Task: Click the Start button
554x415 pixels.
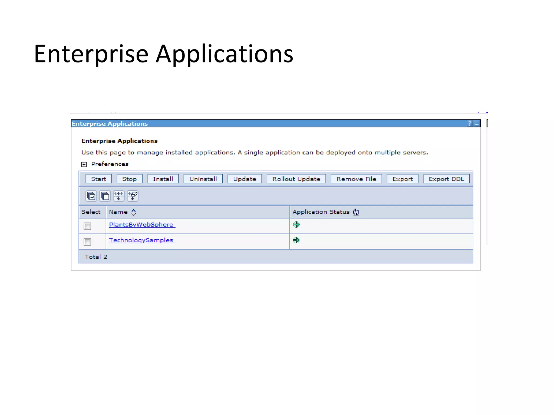Action: click(x=99, y=179)
